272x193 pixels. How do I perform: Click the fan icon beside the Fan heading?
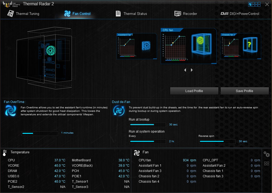137,153
